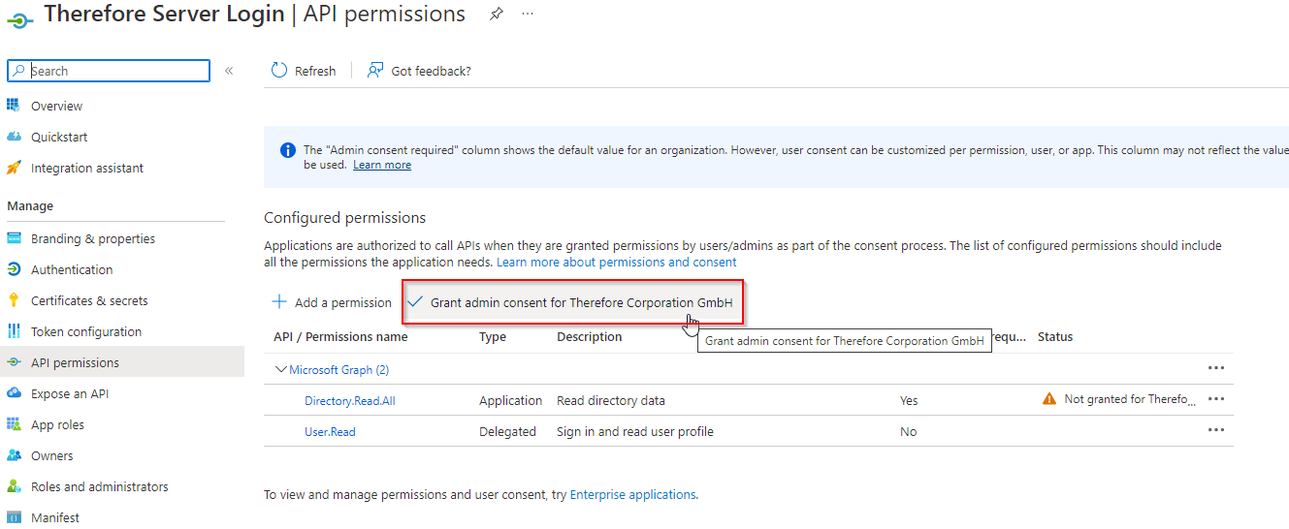The height and width of the screenshot is (529, 1289).
Task: Click the Authentication icon
Action: pos(14,269)
